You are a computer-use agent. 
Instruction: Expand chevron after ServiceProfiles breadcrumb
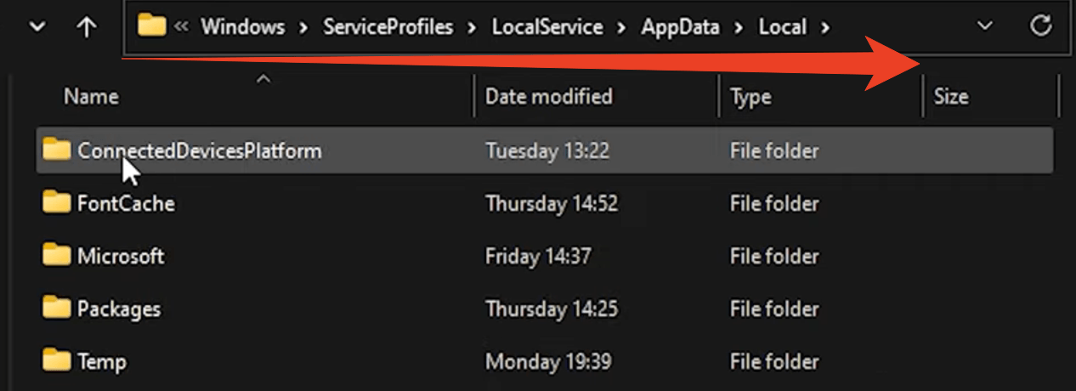tap(473, 28)
